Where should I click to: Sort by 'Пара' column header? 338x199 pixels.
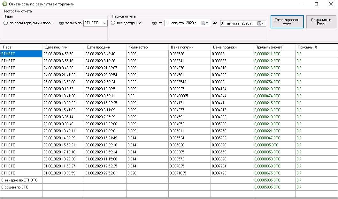21,47
